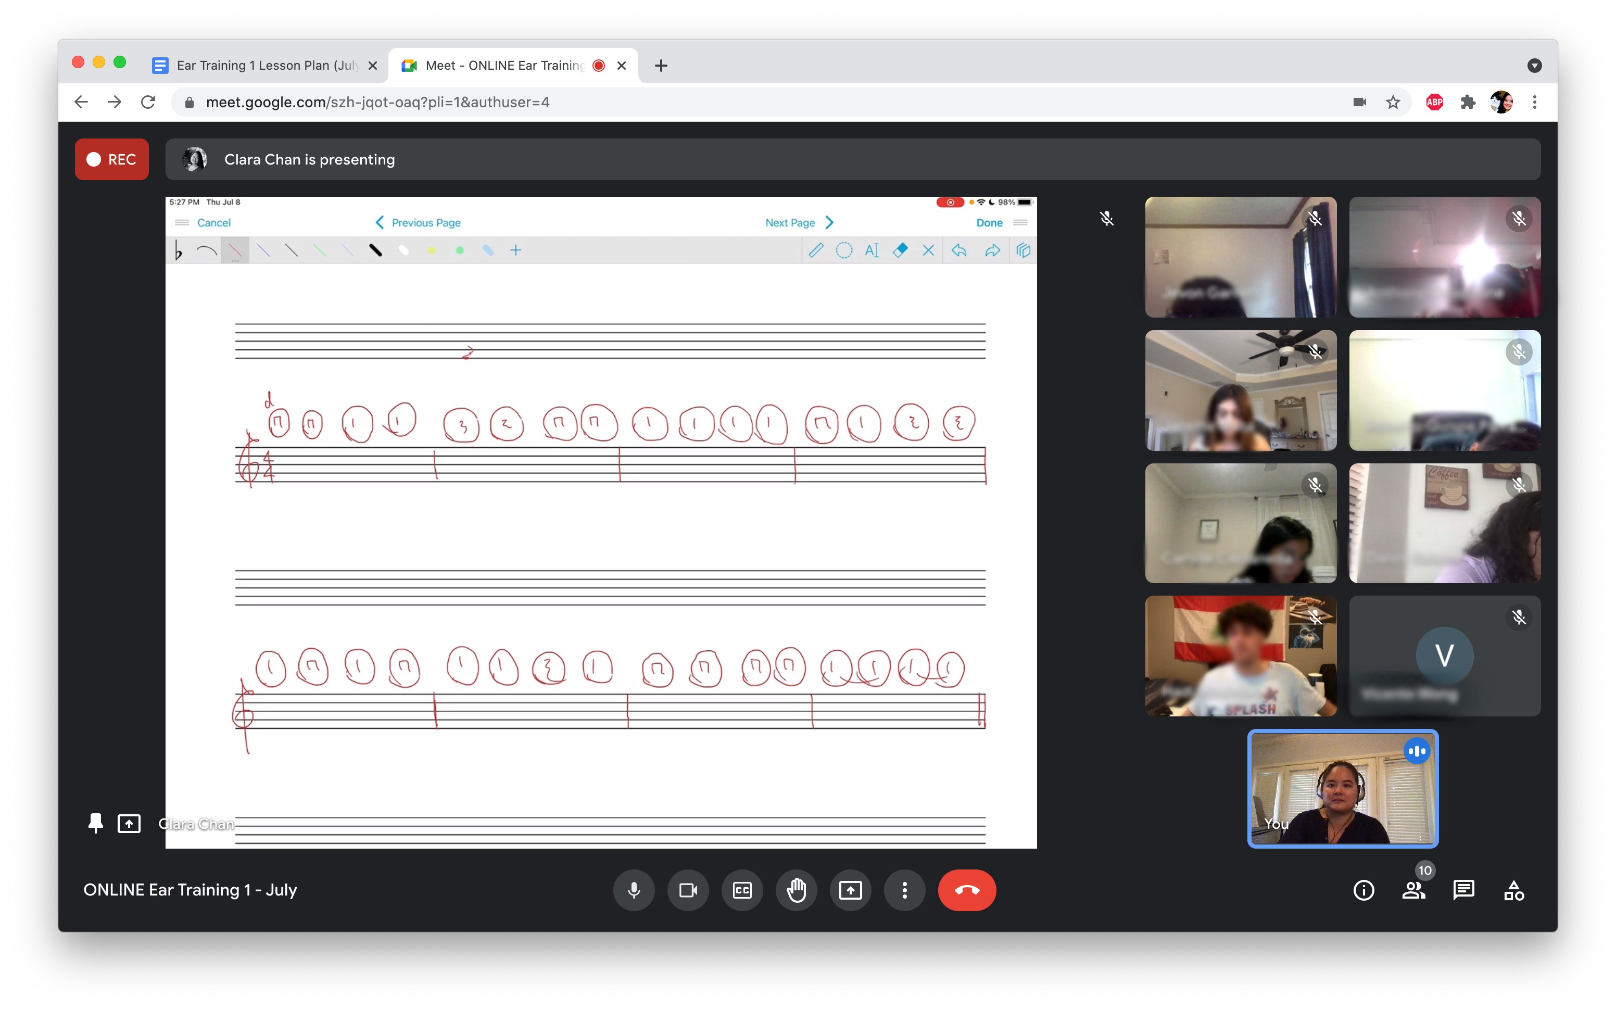Open more options three-dot menu in Meet
Screen dimensions: 1616x1009
tap(904, 890)
